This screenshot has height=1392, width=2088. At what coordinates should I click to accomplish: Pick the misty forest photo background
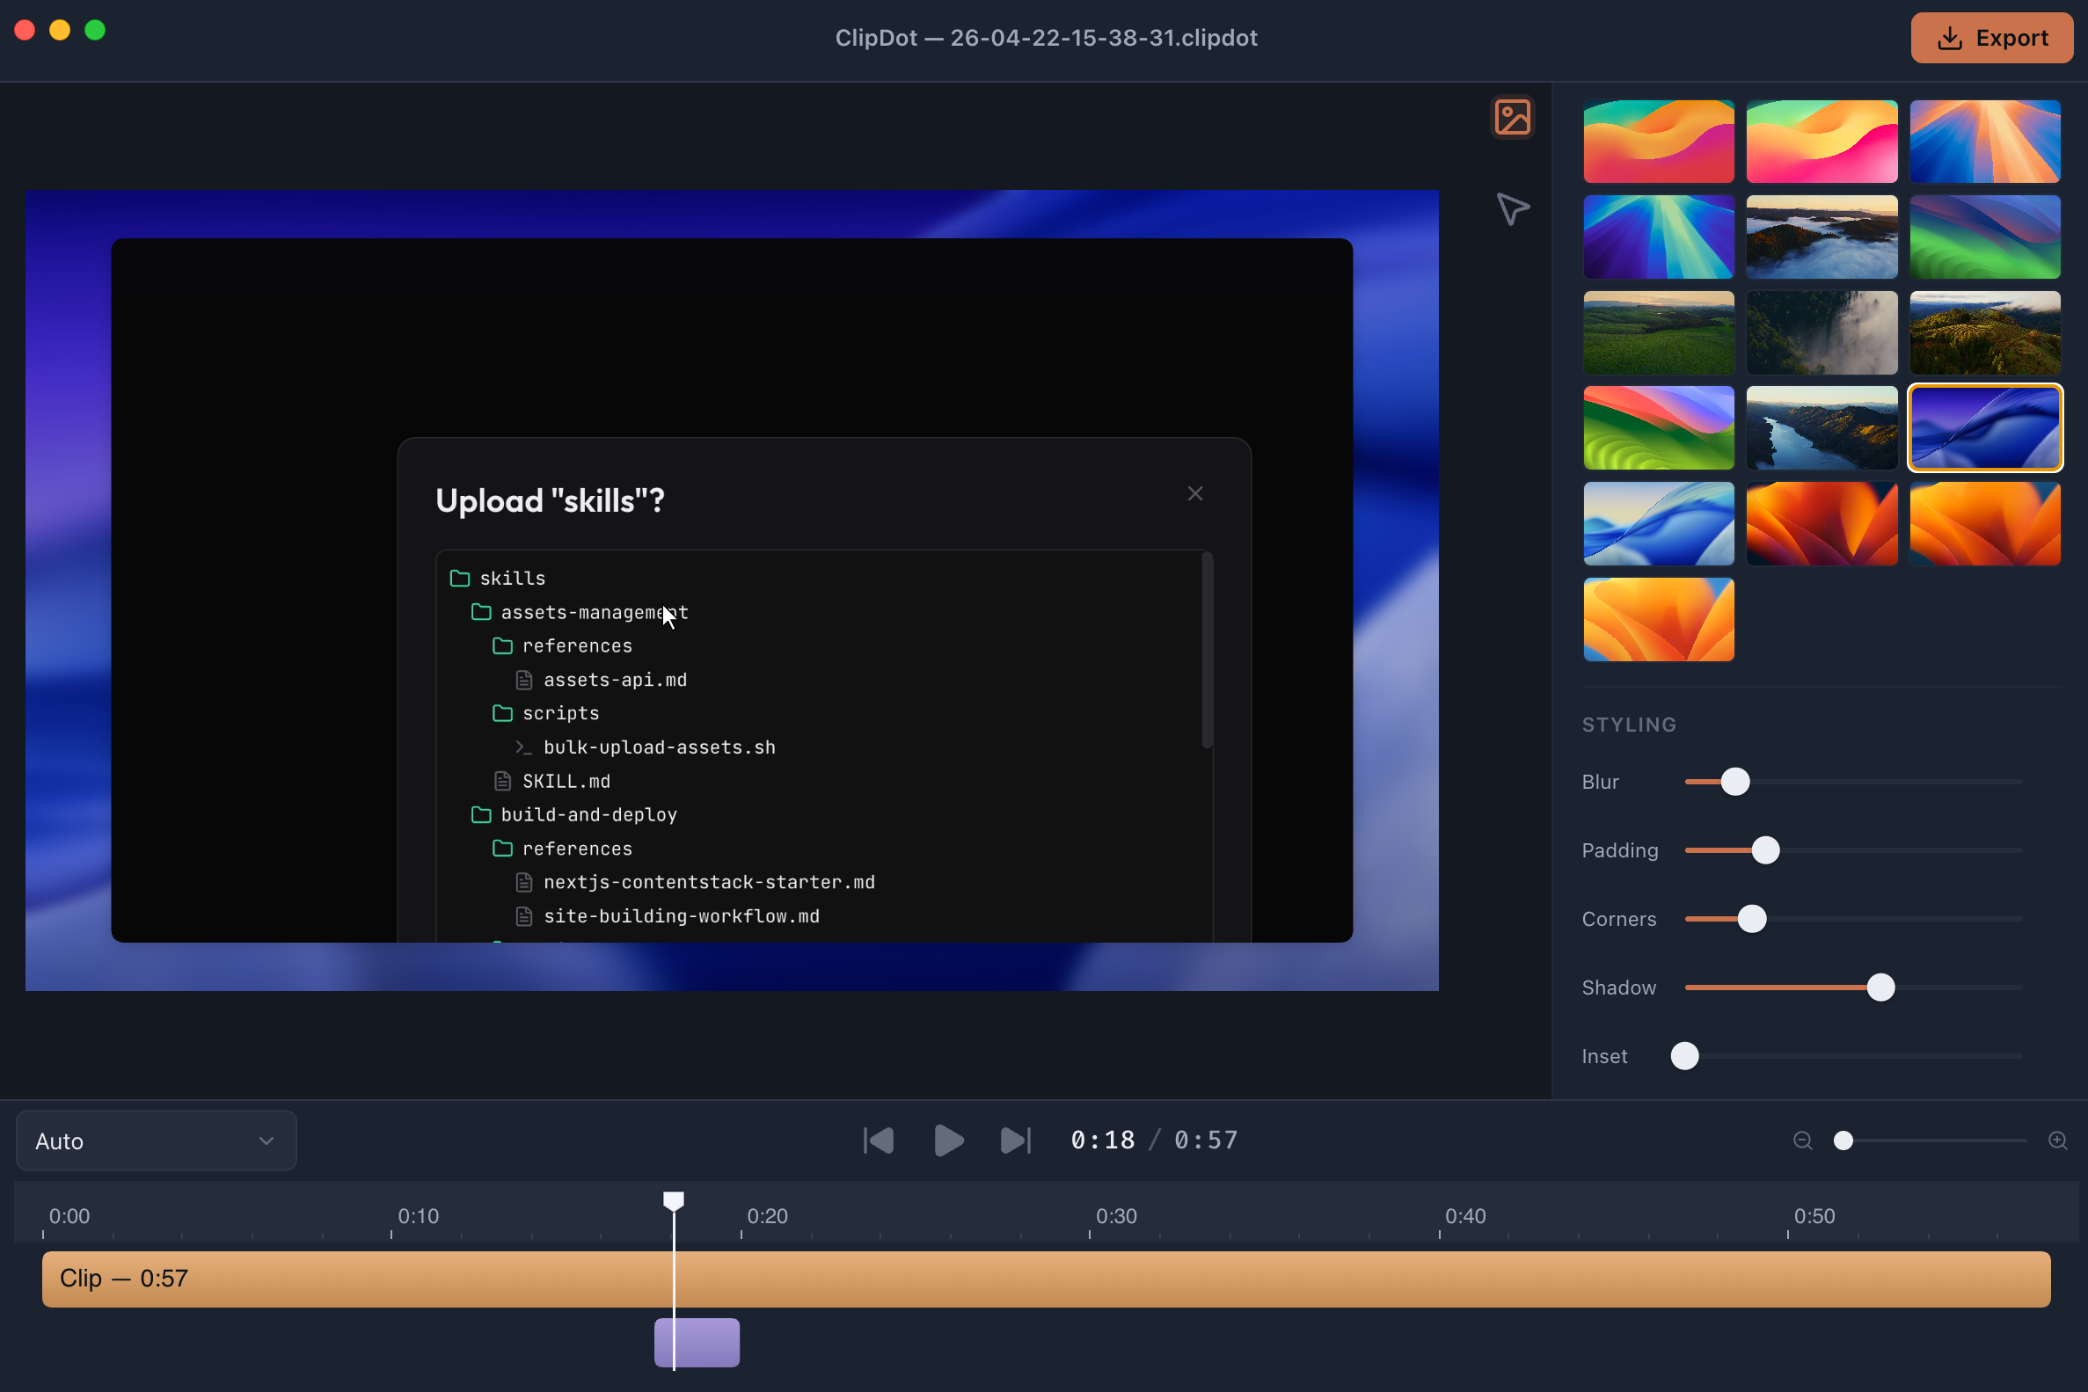pyautogui.click(x=1822, y=333)
